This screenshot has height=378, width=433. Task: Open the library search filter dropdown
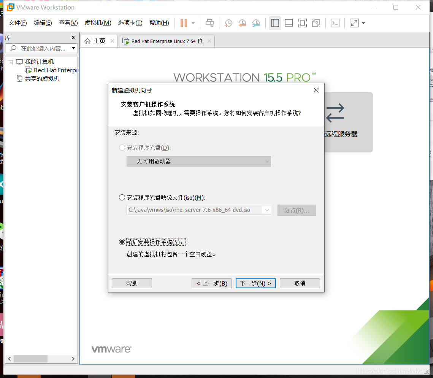[74, 48]
